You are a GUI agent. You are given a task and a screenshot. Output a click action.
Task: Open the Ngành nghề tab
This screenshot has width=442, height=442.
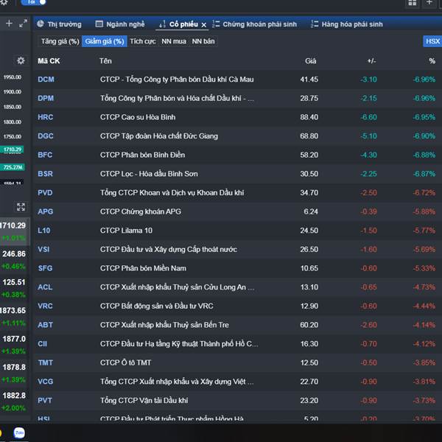(x=120, y=24)
